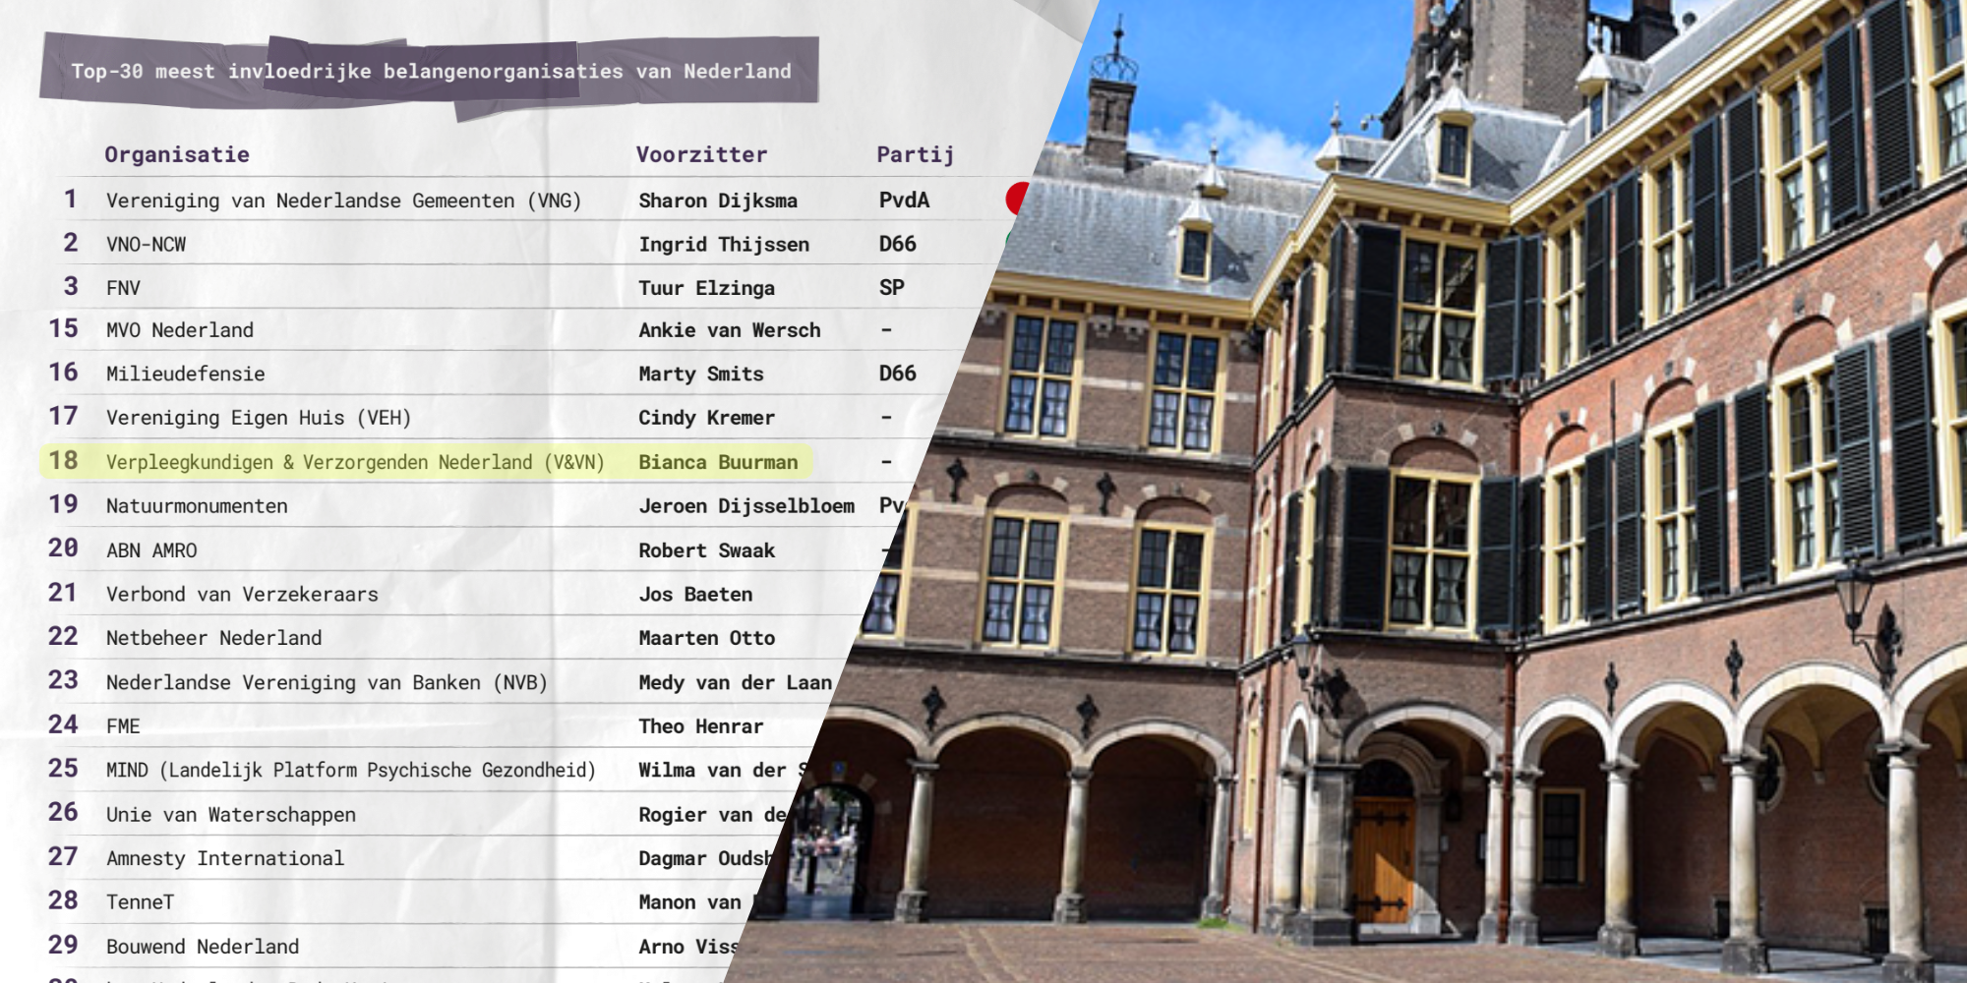
Task: Click chair name Theo Henrar
Action: pyautogui.click(x=700, y=726)
